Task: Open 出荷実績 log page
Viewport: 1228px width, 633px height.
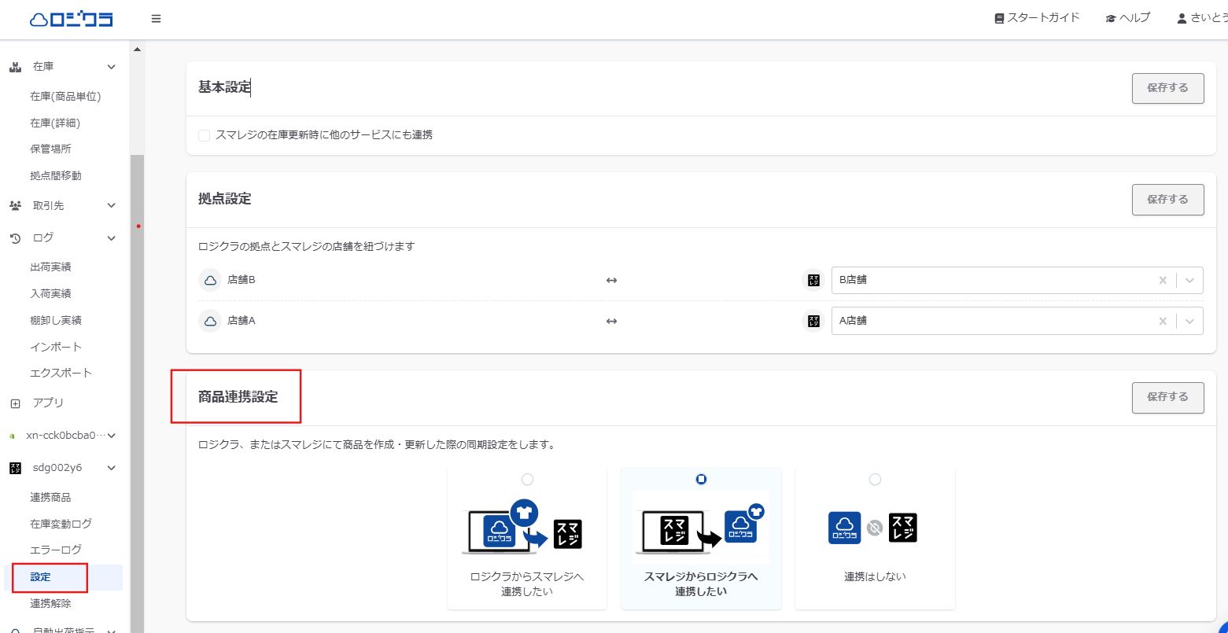Action: (50, 267)
